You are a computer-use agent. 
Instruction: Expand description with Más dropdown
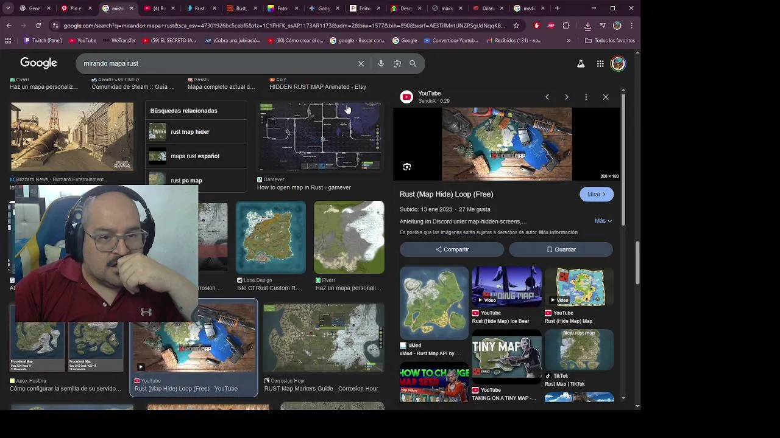603,221
